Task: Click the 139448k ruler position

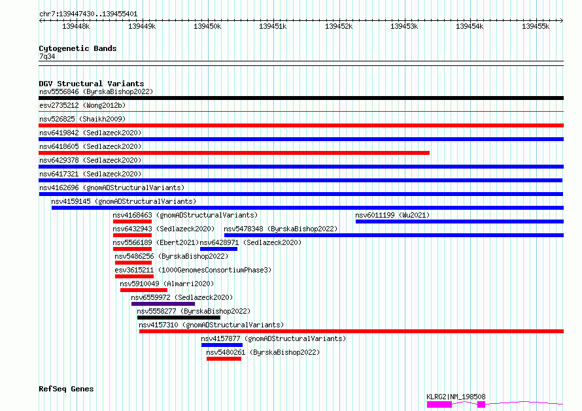Action: [76, 26]
